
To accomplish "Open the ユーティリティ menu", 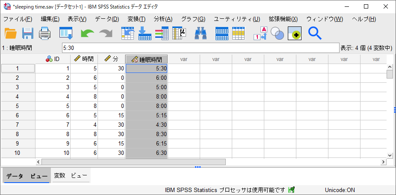I will click(237, 19).
